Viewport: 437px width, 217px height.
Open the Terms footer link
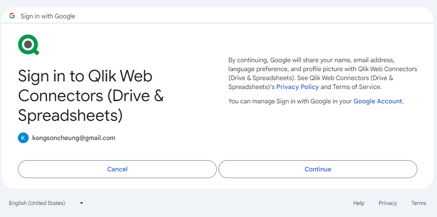point(419,203)
